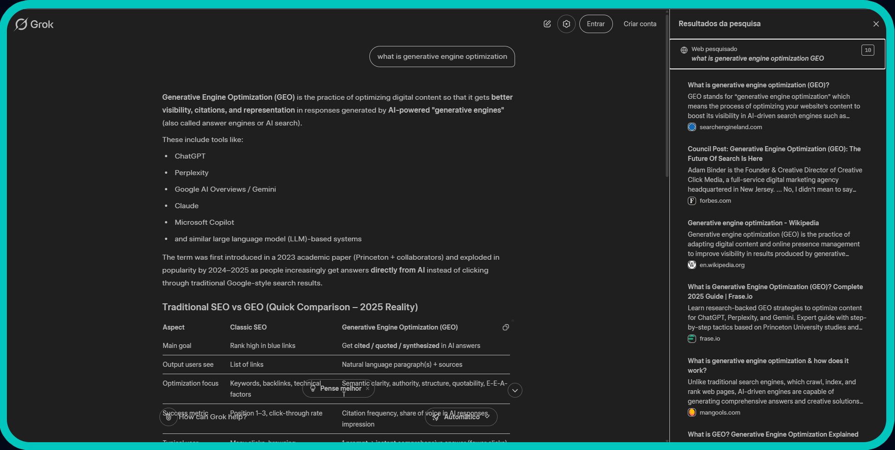Open the Generative engine optimization Wikipedia result

(753, 223)
